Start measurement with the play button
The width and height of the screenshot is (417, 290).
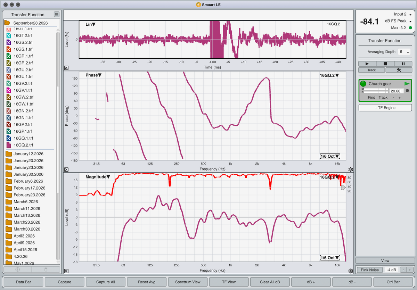(x=367, y=64)
